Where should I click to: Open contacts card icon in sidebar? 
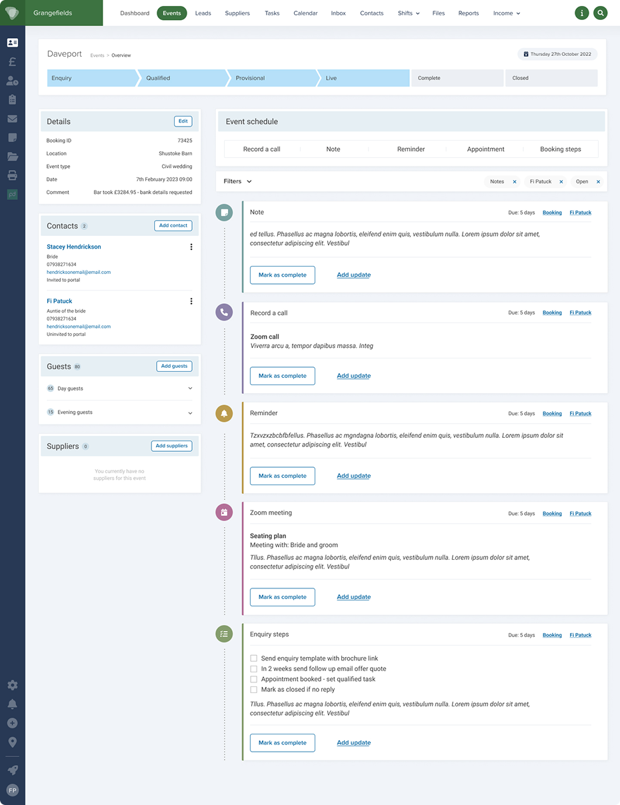(x=12, y=43)
